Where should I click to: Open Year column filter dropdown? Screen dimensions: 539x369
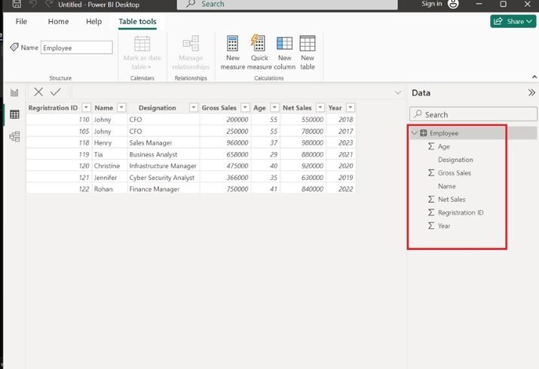350,108
